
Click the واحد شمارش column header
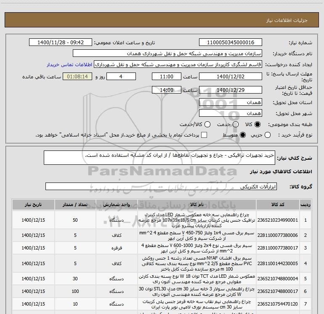[117, 204]
